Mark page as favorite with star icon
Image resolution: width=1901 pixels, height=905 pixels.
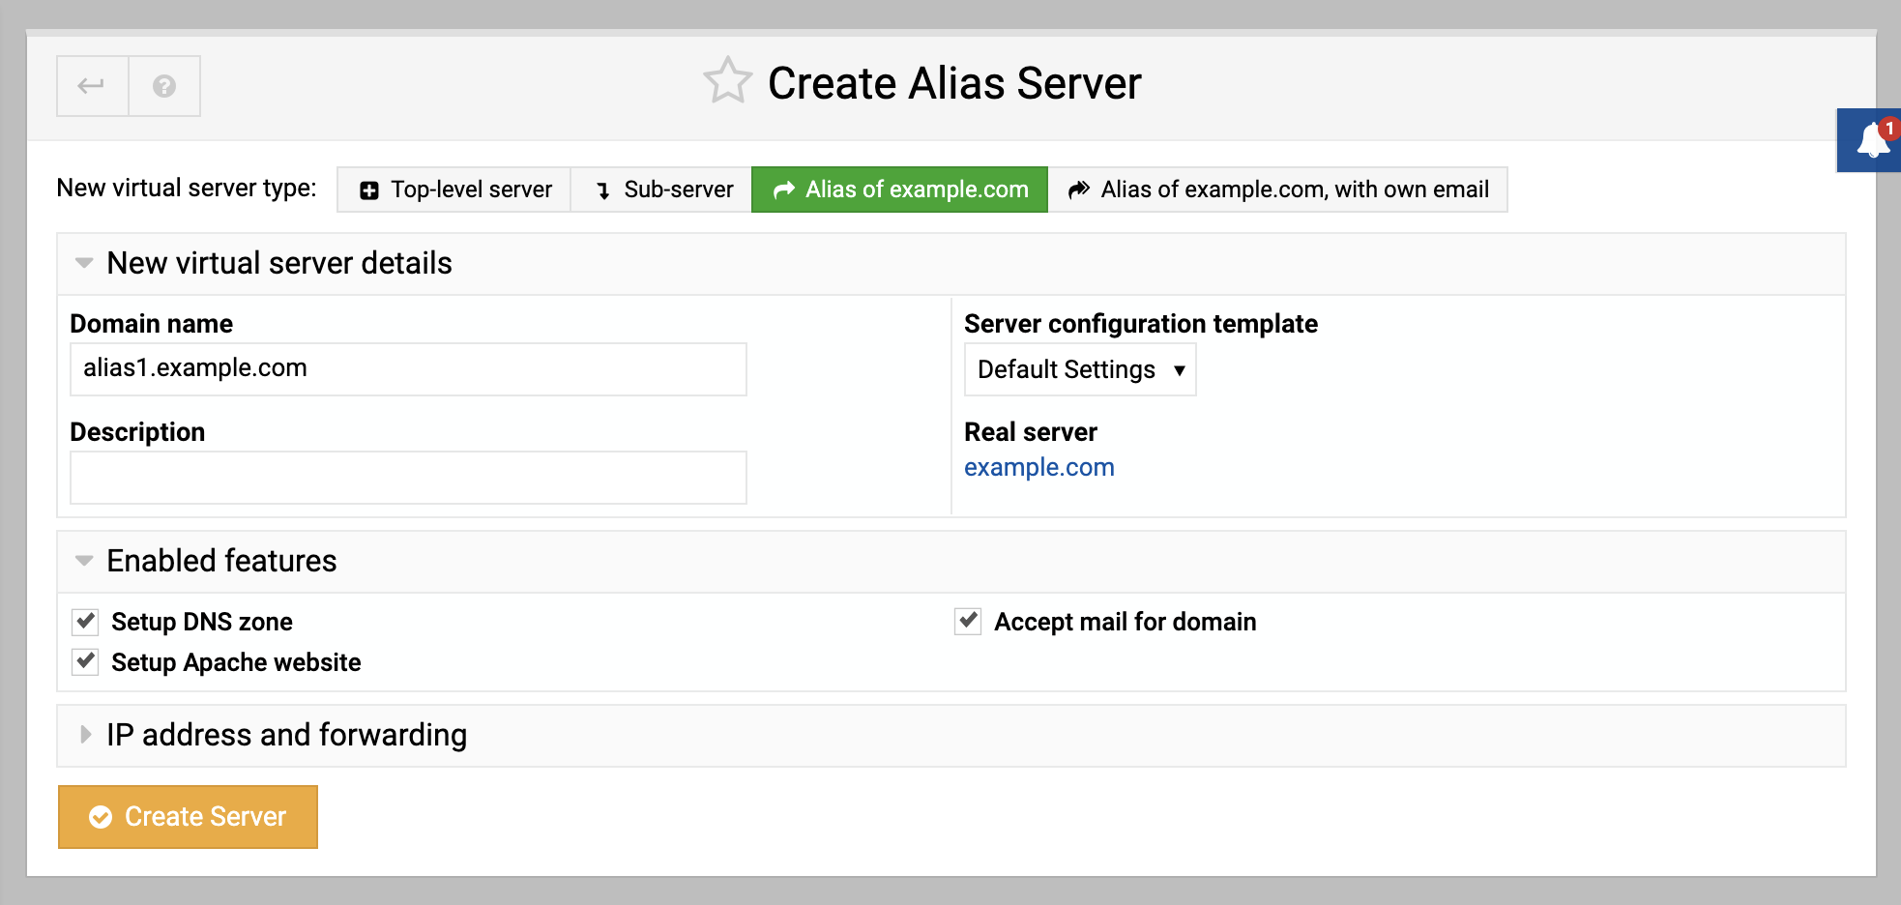pos(727,81)
